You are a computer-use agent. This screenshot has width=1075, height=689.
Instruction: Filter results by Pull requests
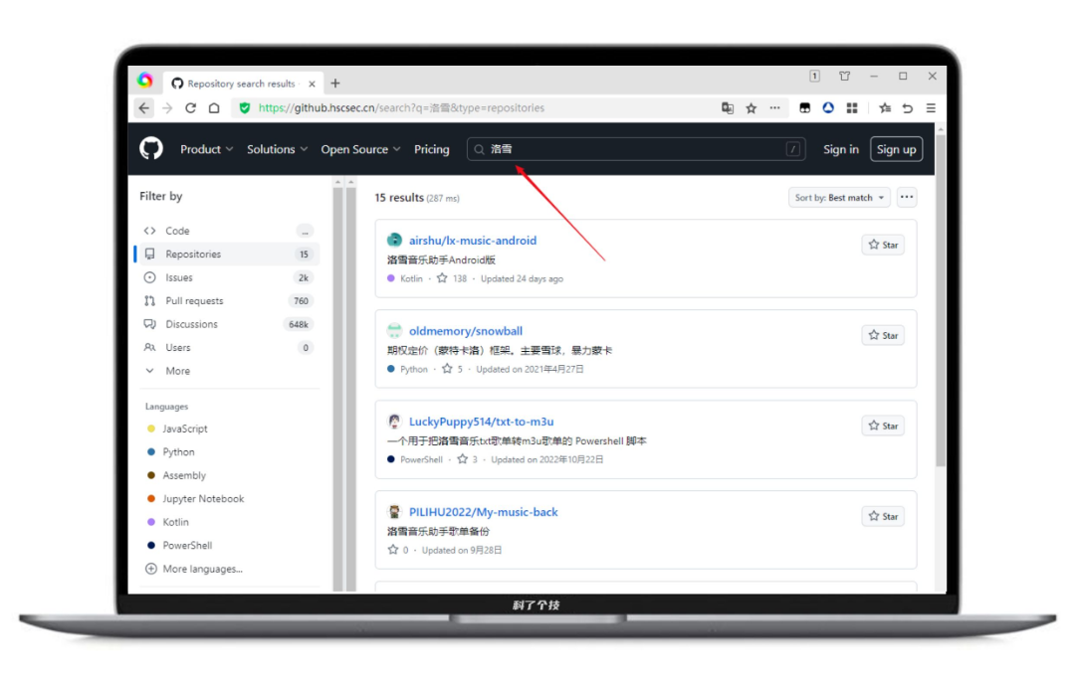pyautogui.click(x=228, y=300)
